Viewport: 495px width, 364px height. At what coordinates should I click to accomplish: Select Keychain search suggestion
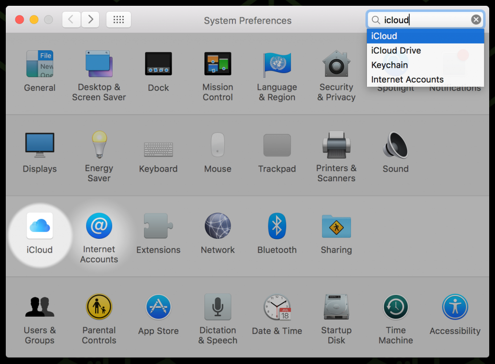[x=425, y=65]
